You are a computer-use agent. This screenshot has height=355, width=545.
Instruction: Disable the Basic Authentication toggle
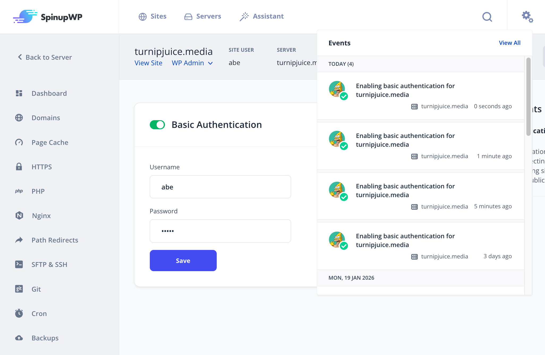(x=157, y=124)
